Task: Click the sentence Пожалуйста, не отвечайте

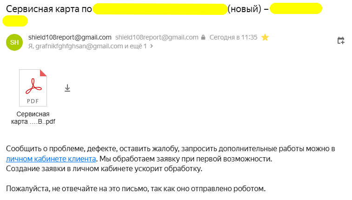Action: click(135, 189)
